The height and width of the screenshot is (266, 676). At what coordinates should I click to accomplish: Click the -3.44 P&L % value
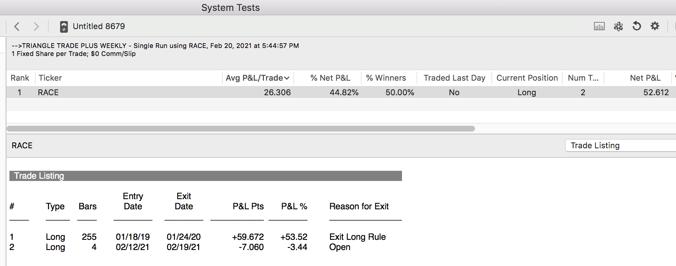pos(297,247)
